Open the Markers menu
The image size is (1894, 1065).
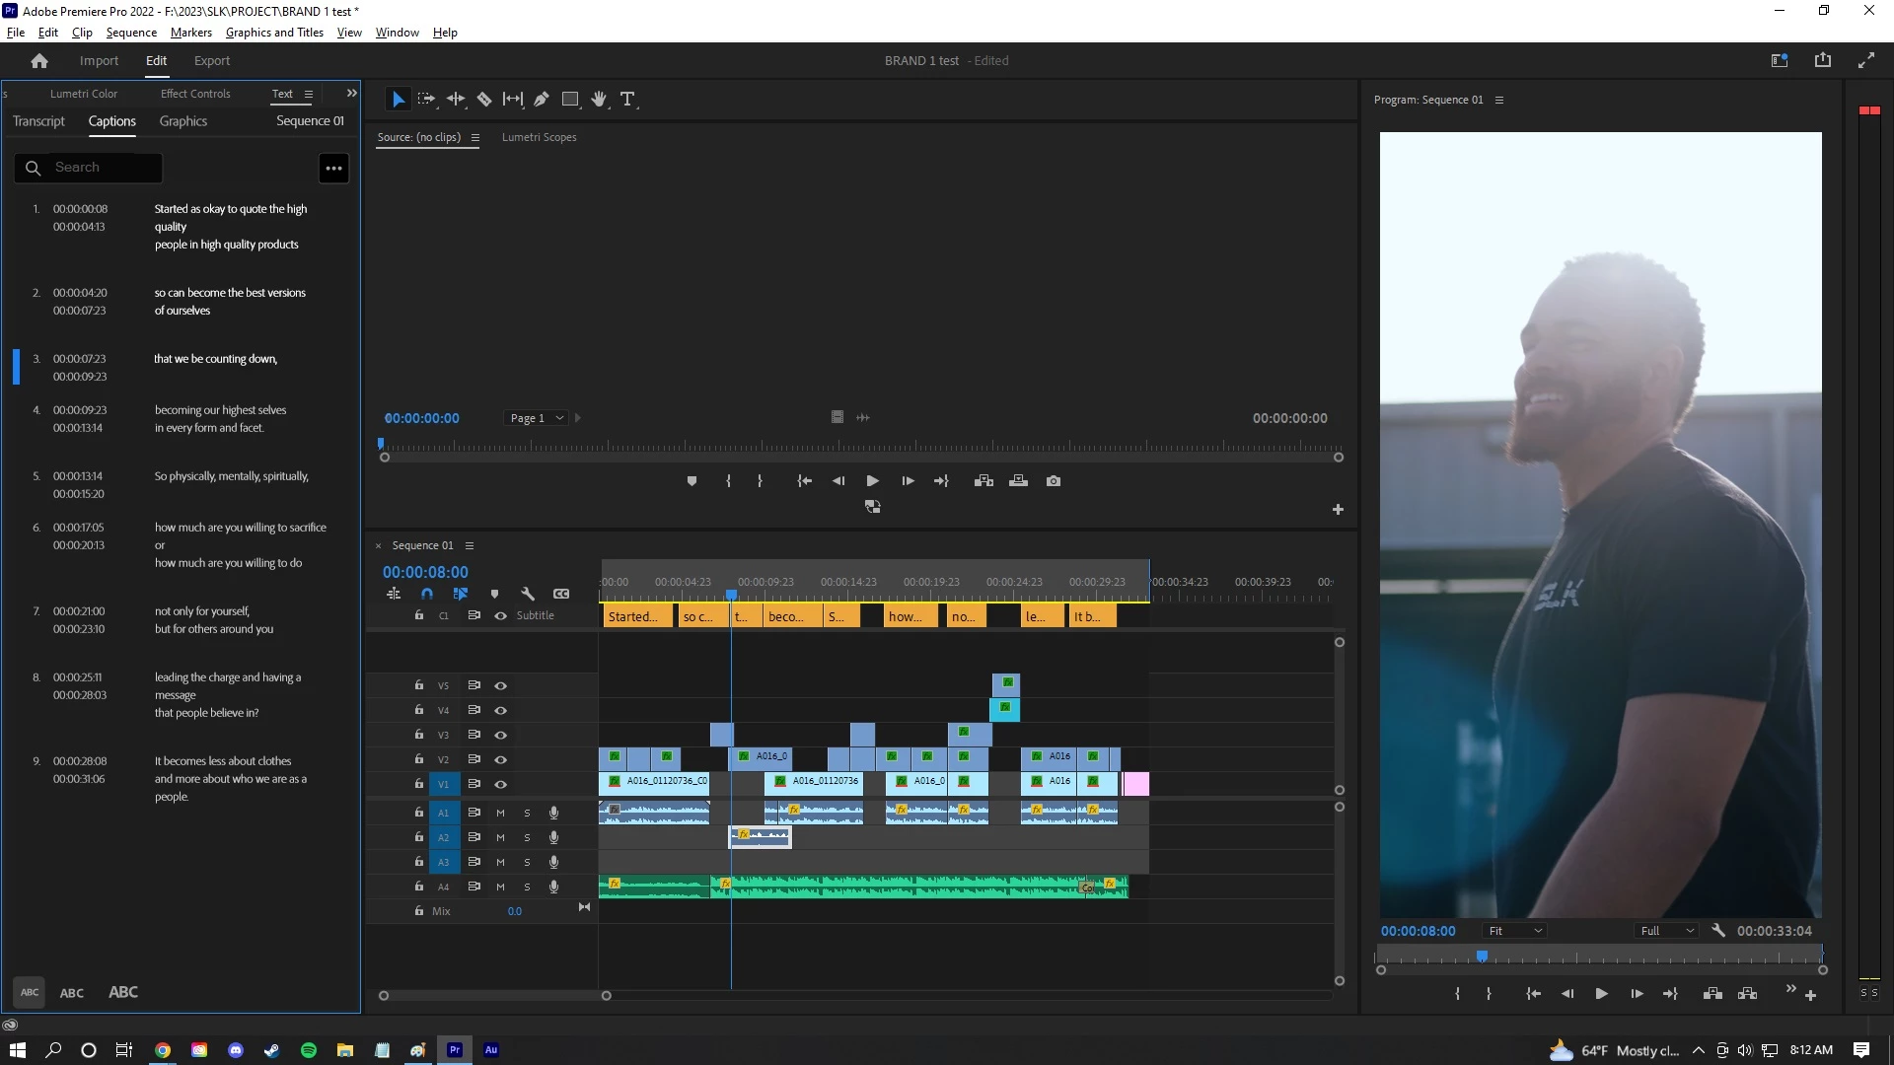coord(190,33)
